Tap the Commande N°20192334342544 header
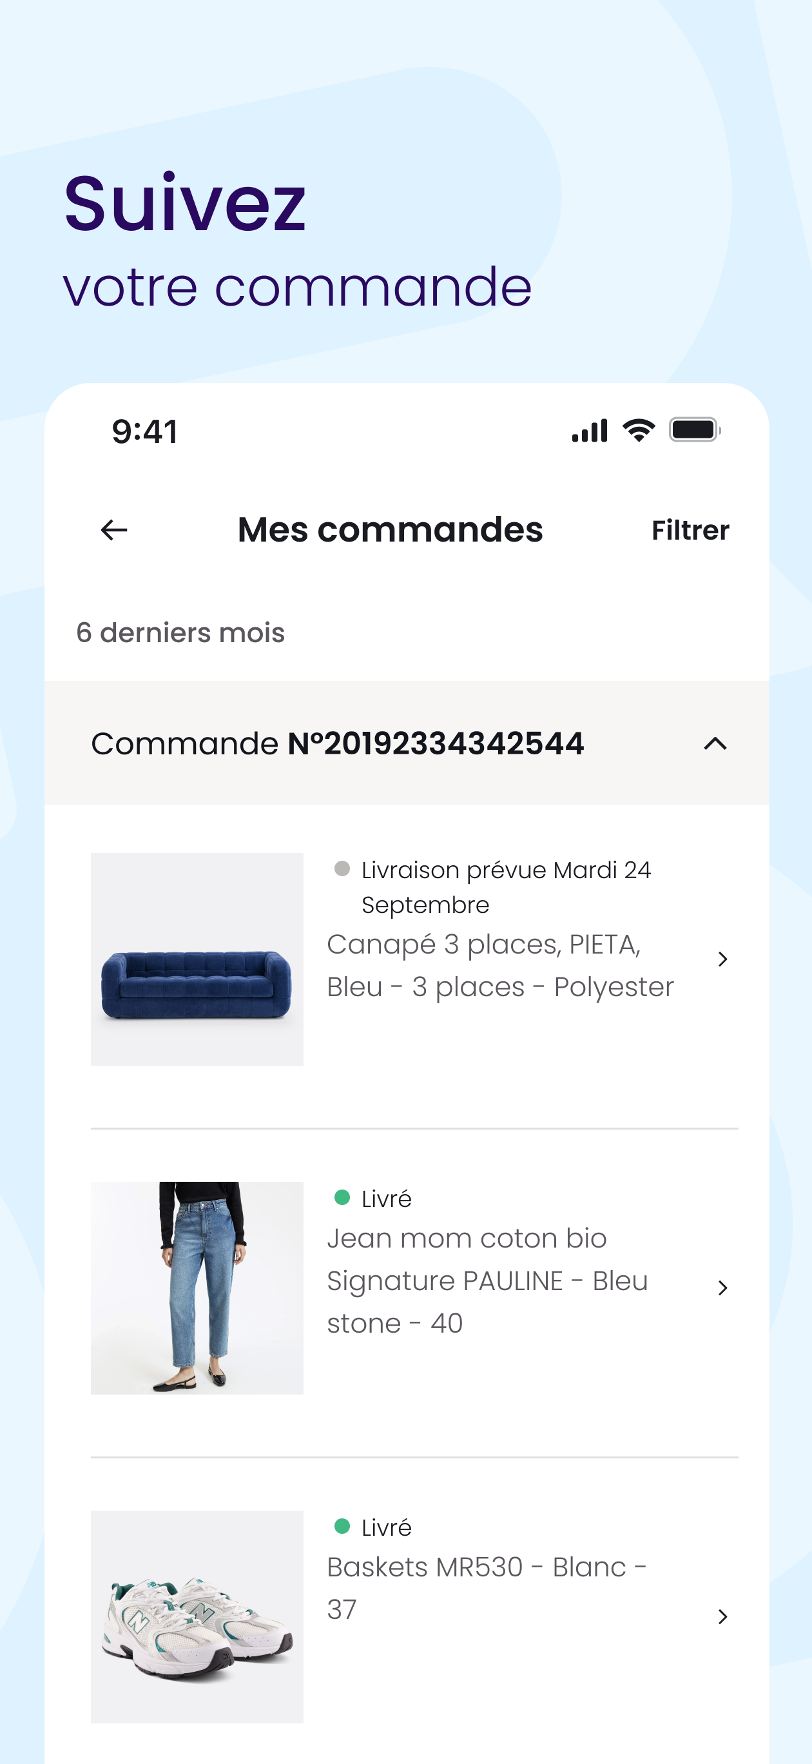 [x=407, y=742]
